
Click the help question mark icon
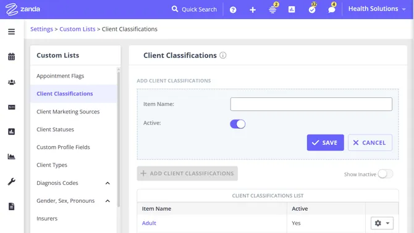233,10
